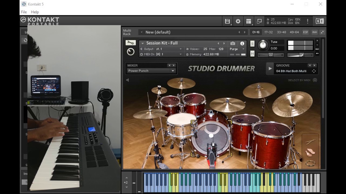Mute the instrument with M button
The height and width of the screenshot is (194, 346).
point(252,54)
